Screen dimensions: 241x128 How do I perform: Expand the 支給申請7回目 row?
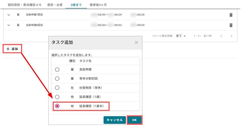tap(9, 15)
